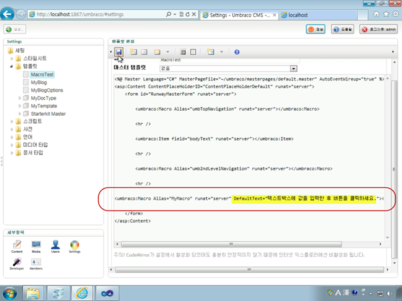
Task: Close the Settings - Umbraco CMS tab
Action: pos(274,15)
